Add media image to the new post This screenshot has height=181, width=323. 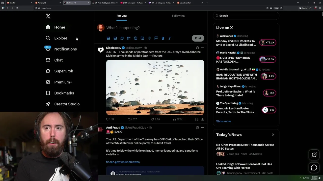(108, 38)
